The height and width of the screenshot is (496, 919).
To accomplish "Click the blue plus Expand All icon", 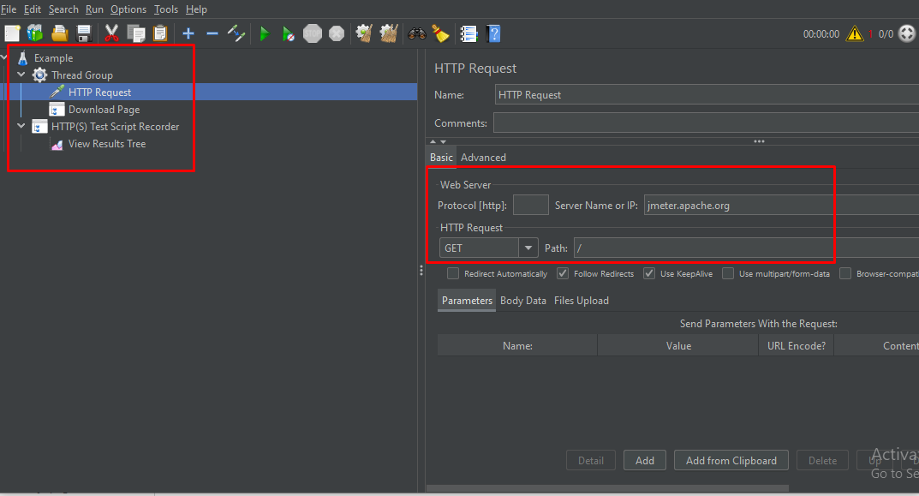I will (188, 33).
